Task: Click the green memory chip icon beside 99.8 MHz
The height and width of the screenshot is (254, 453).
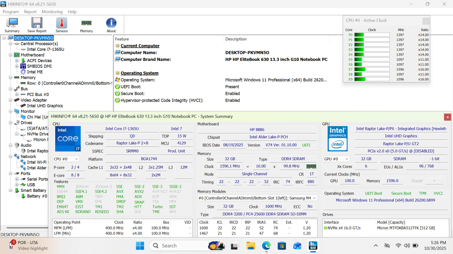Action: click(x=311, y=166)
